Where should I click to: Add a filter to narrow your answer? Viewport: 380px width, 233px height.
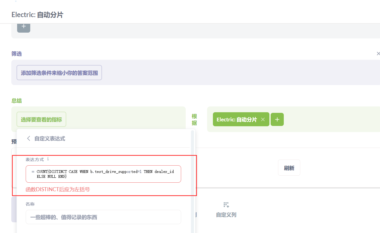point(59,73)
